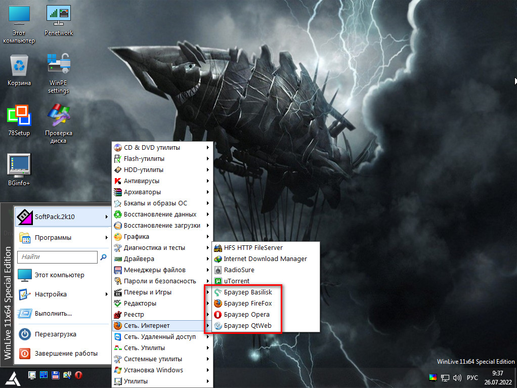Viewport: 517px width, 388px height.
Task: Expand the Графика submenu
Action: 162,236
